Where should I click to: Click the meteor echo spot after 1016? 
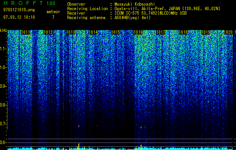141,127
